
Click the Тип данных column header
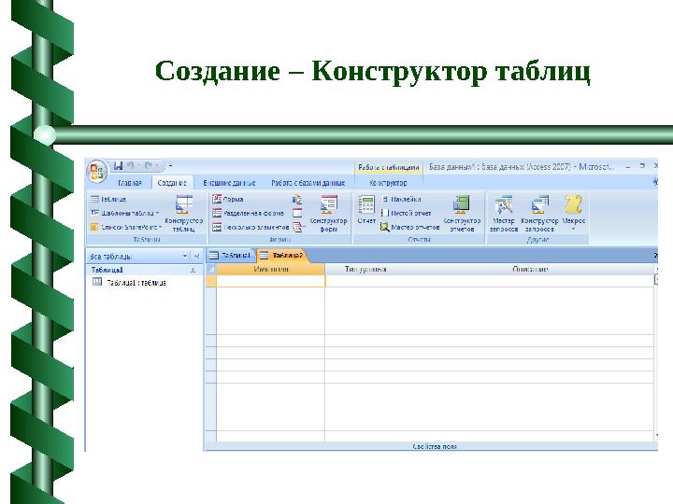[x=365, y=269]
